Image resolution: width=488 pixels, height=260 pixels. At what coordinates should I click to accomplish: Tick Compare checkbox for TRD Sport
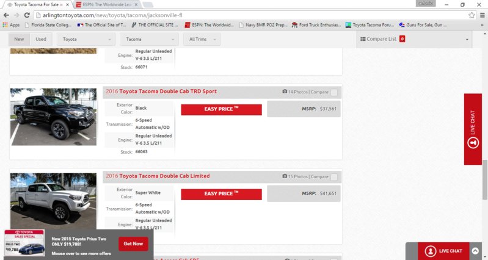(334, 92)
